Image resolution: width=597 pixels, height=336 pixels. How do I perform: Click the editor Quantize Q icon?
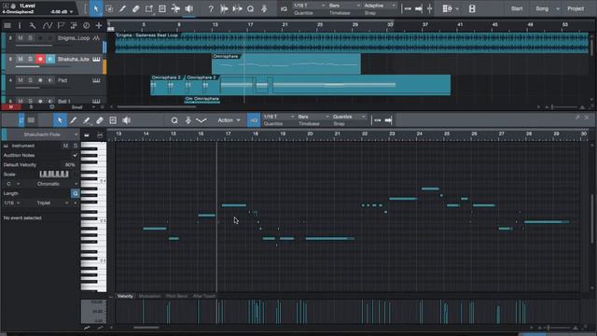174,120
